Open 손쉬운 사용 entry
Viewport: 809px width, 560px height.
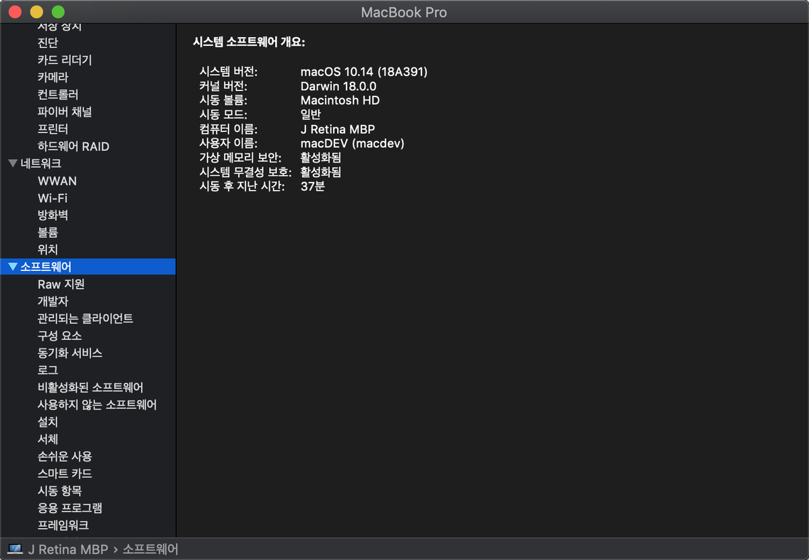(65, 456)
